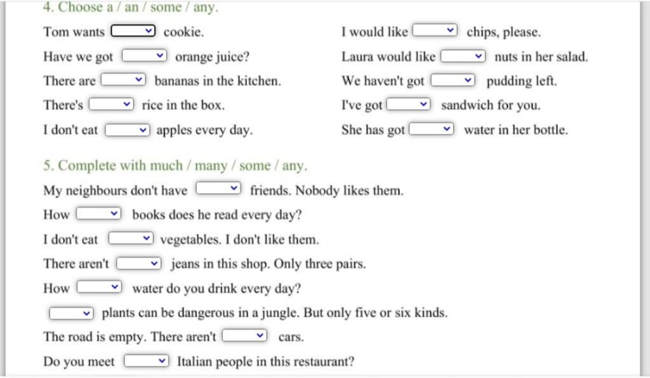Choose dropdown before 'cars' in empty road sentence
The image size is (650, 378).
pyautogui.click(x=244, y=335)
